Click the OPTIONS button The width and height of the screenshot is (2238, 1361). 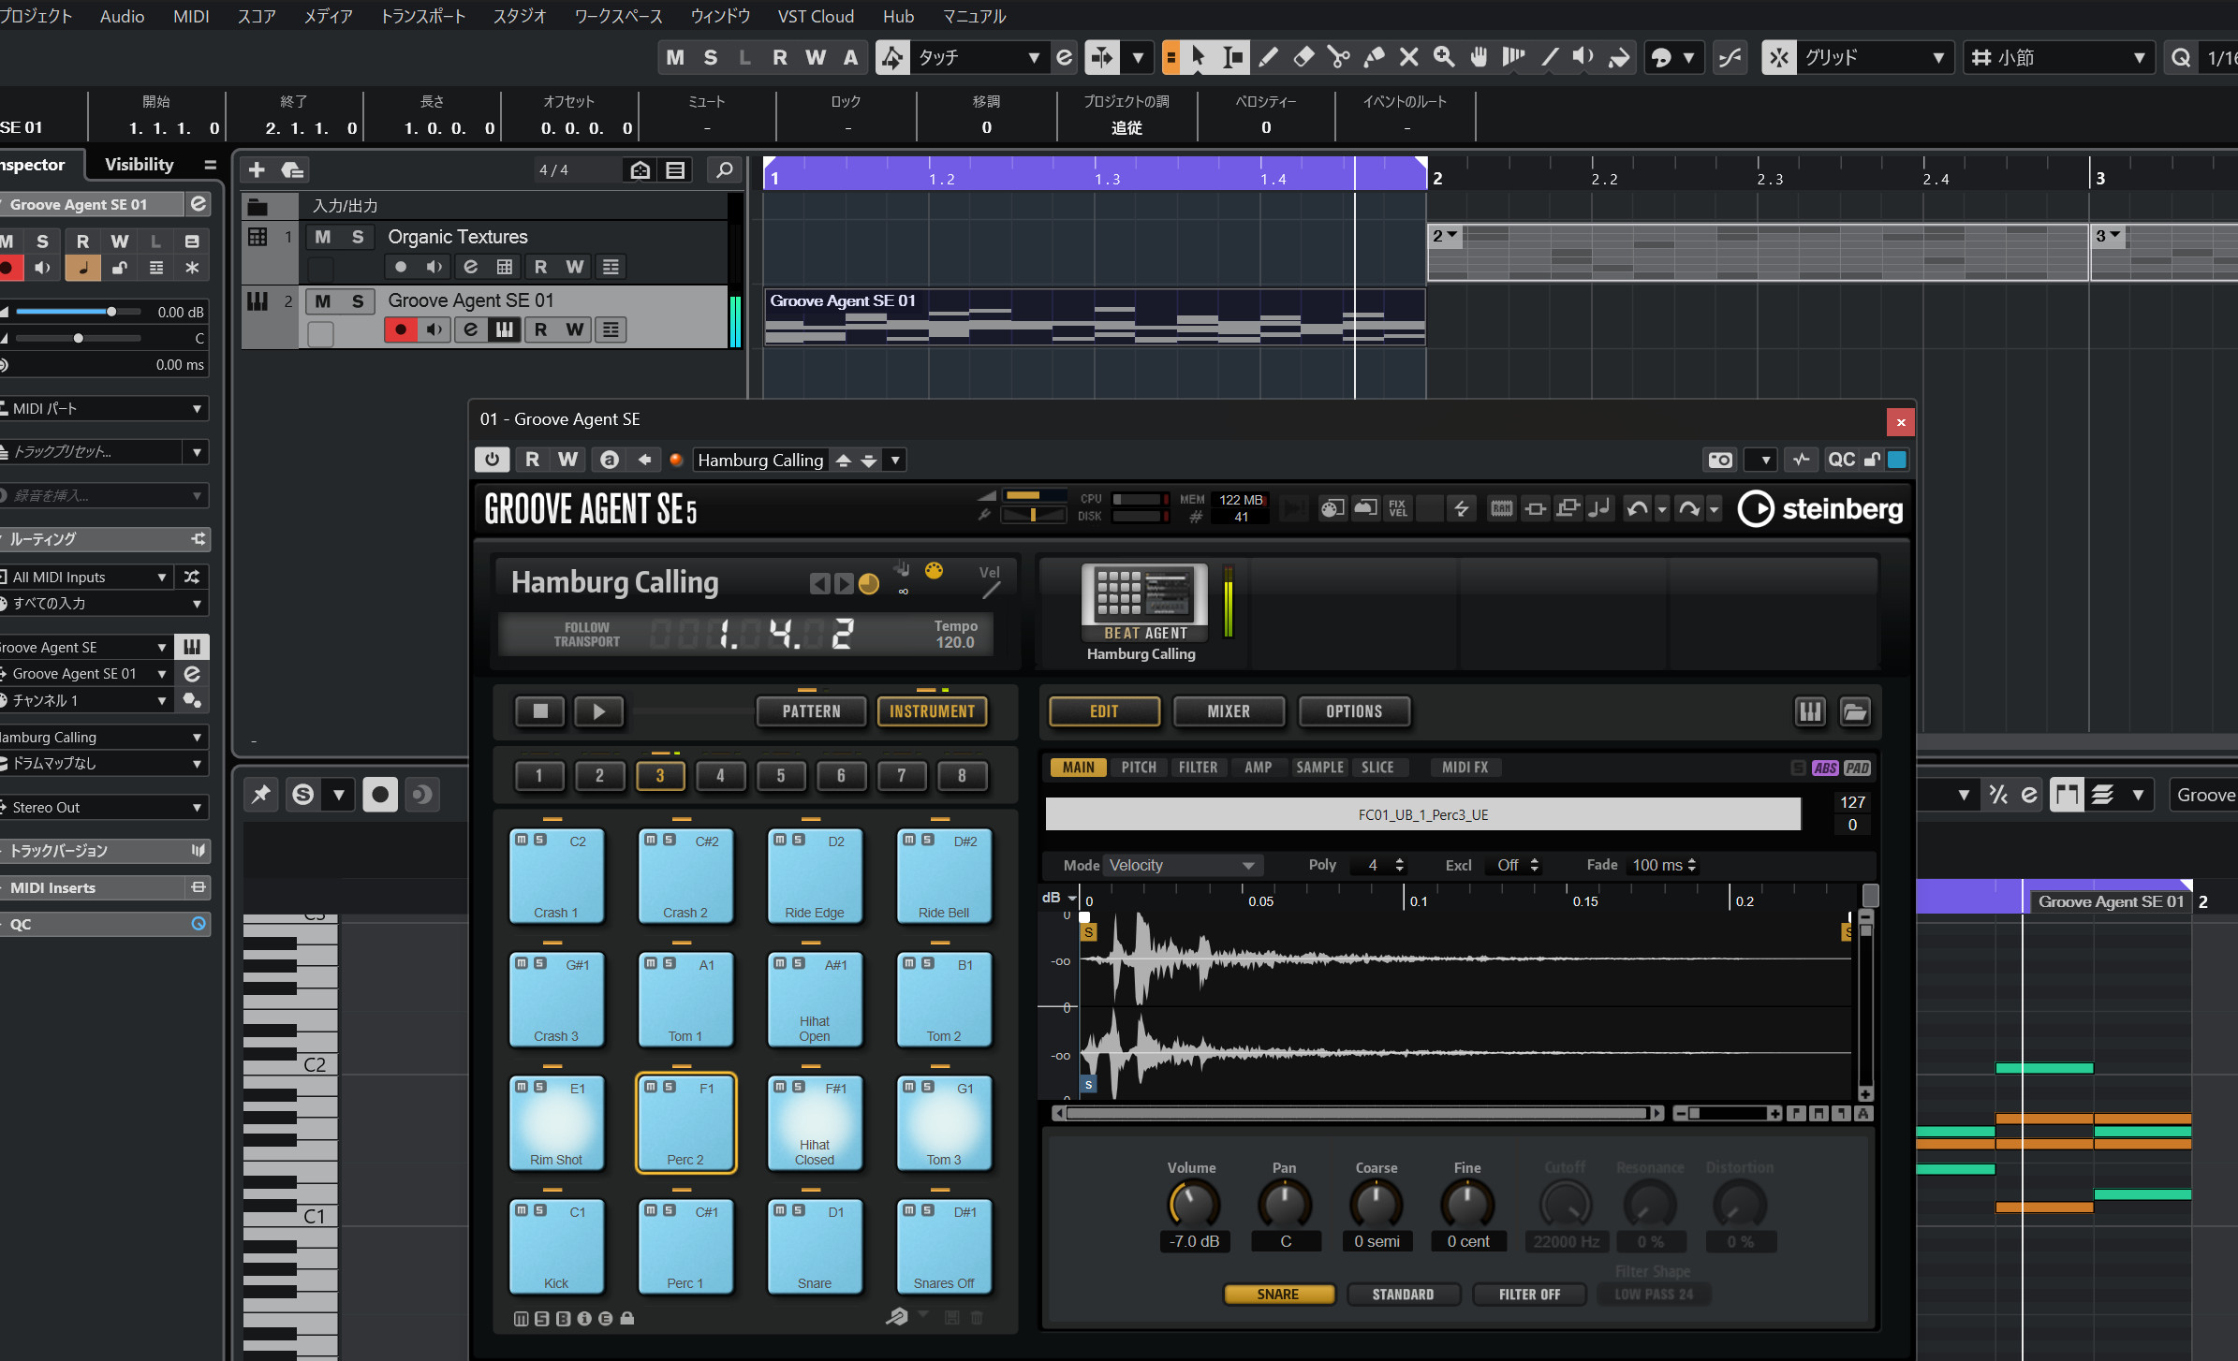(x=1354, y=711)
